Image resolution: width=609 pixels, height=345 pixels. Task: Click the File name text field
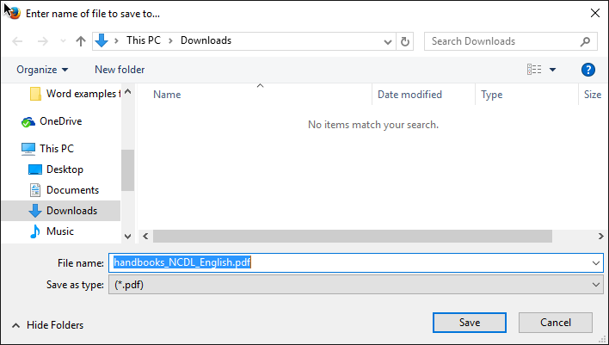pyautogui.click(x=353, y=263)
